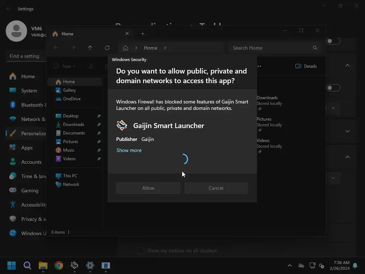Open pinned Documents folder
365x274 pixels.
tap(74, 133)
